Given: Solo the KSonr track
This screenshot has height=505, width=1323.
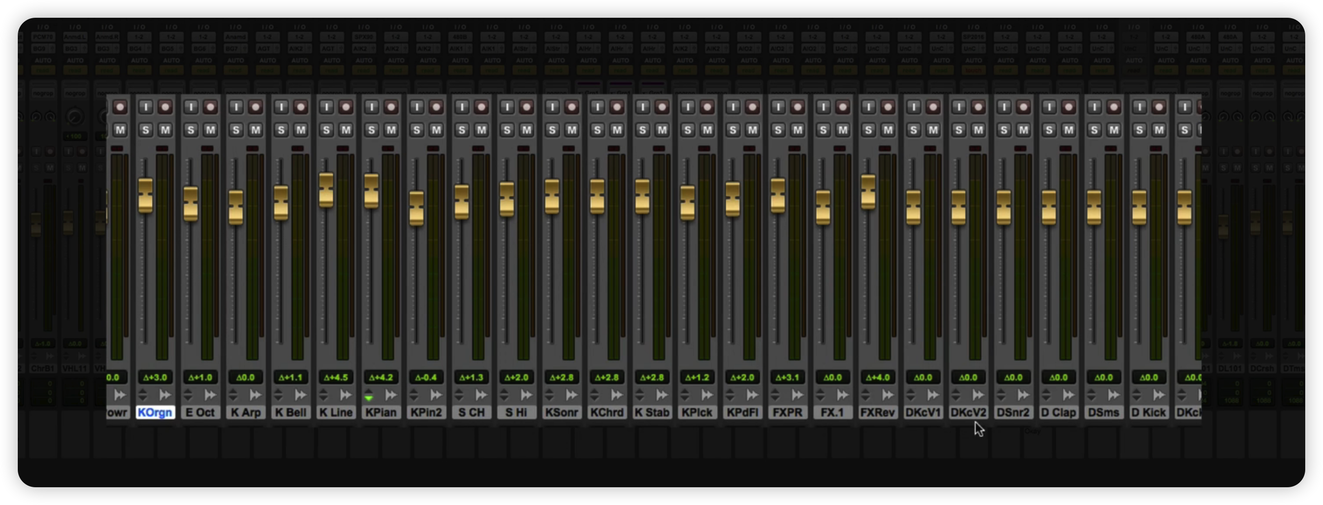Looking at the screenshot, I should click(x=552, y=130).
